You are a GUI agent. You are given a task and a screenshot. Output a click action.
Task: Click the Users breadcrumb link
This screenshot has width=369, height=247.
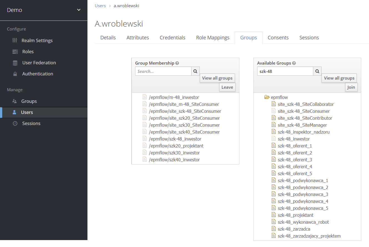[x=100, y=6]
